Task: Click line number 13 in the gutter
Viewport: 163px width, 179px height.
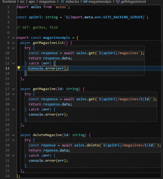Action: tap(7, 68)
